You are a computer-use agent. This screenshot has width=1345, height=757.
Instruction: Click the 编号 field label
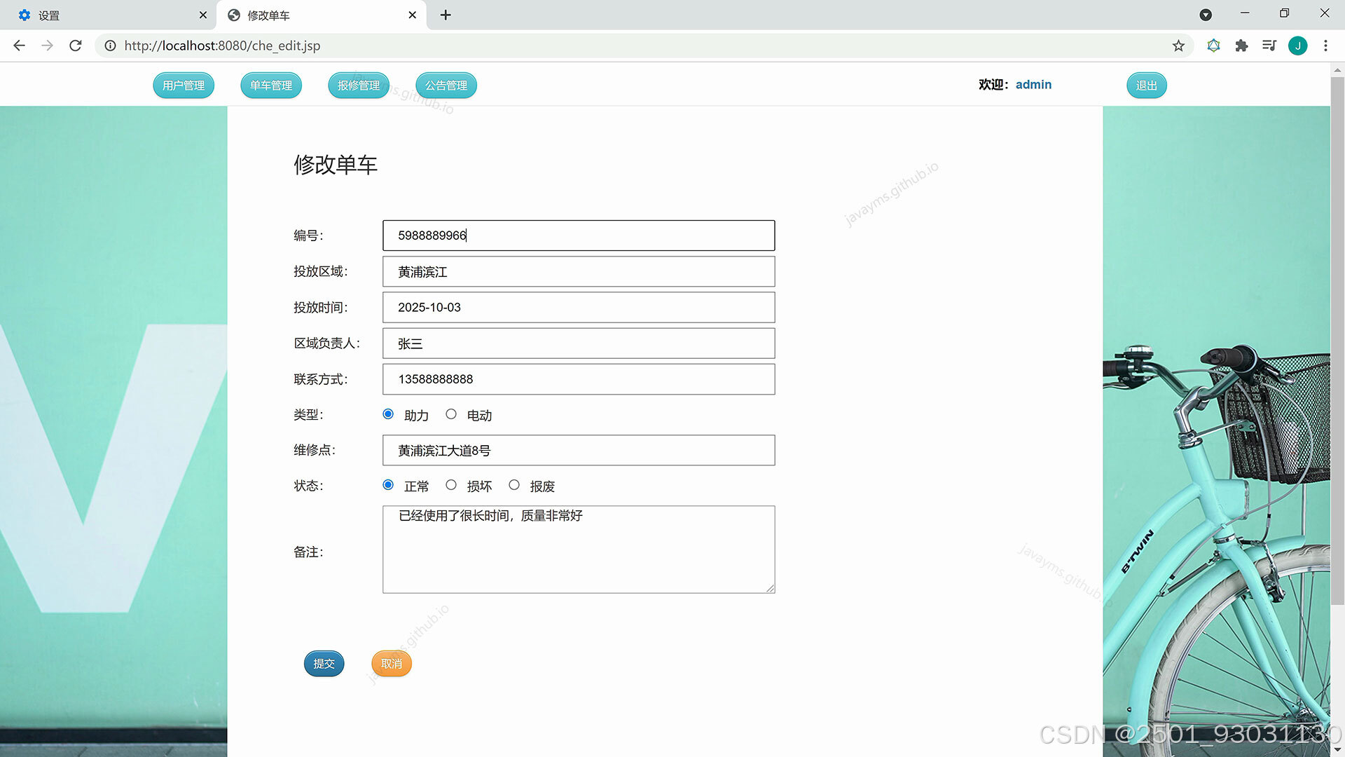pos(308,236)
